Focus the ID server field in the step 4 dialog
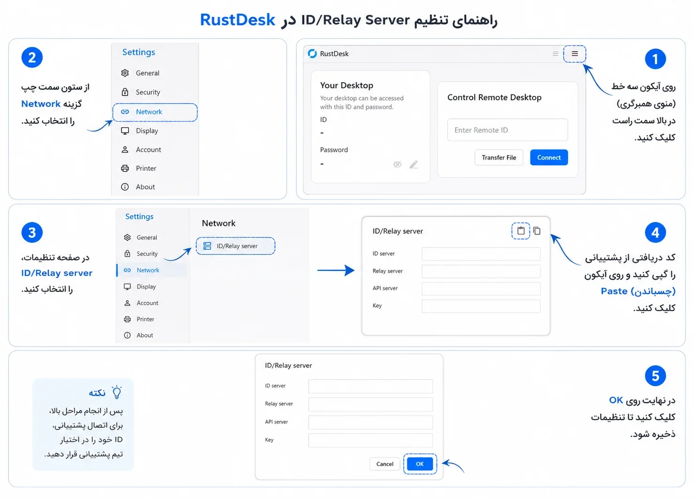Screen dimensions: 694x500 (481, 254)
